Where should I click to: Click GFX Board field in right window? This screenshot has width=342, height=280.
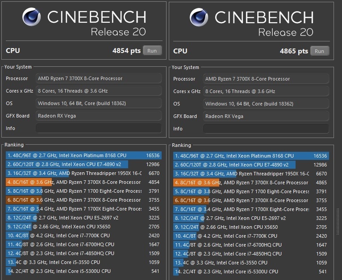click(x=266, y=116)
